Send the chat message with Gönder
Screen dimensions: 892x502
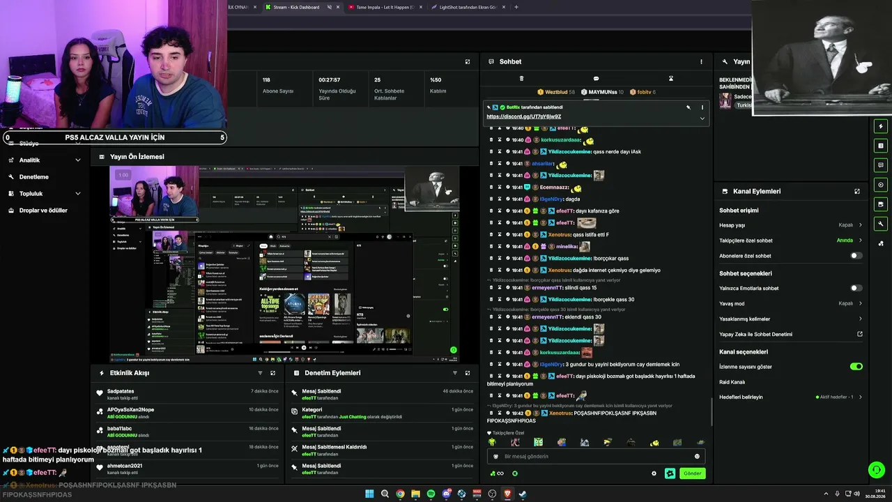pyautogui.click(x=692, y=473)
